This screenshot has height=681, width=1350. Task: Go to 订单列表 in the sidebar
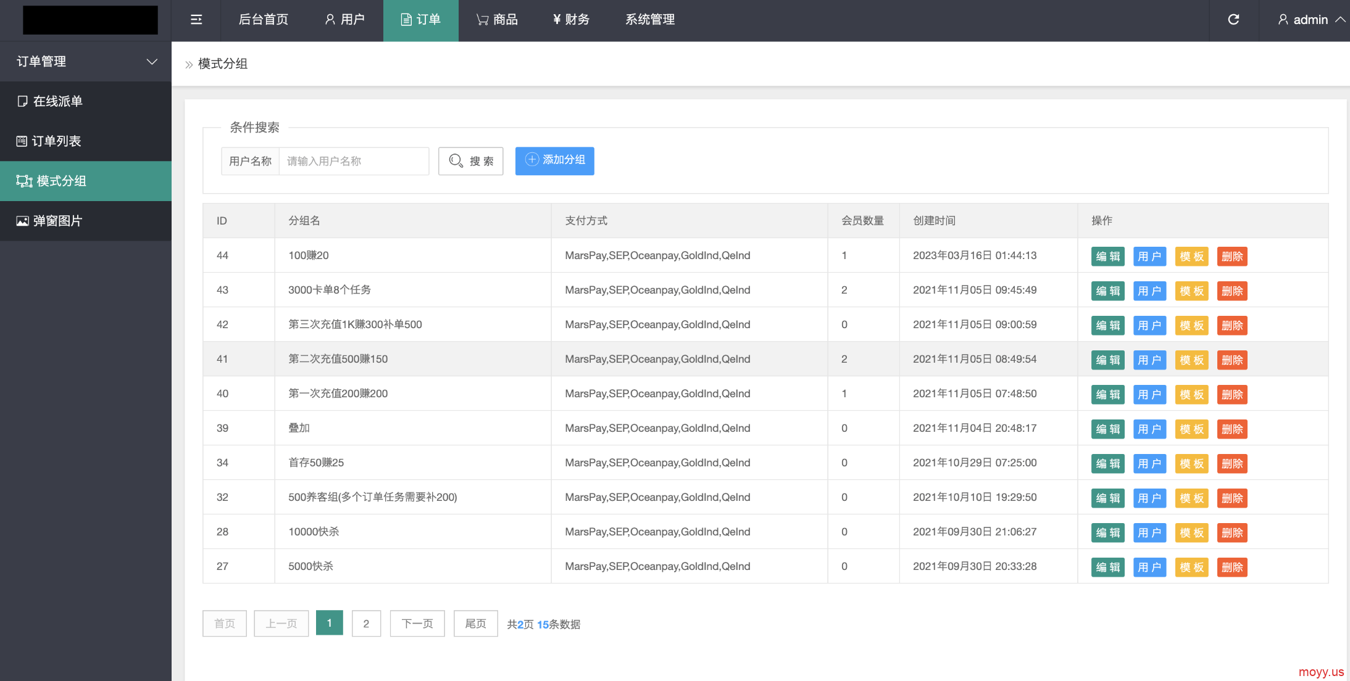tap(86, 141)
